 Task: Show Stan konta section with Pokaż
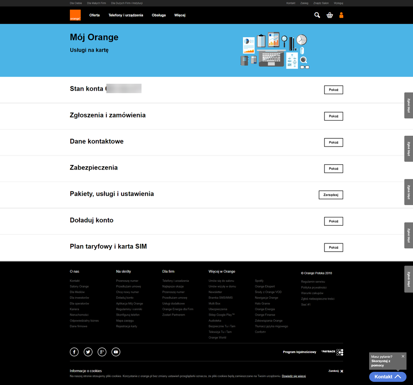334,90
